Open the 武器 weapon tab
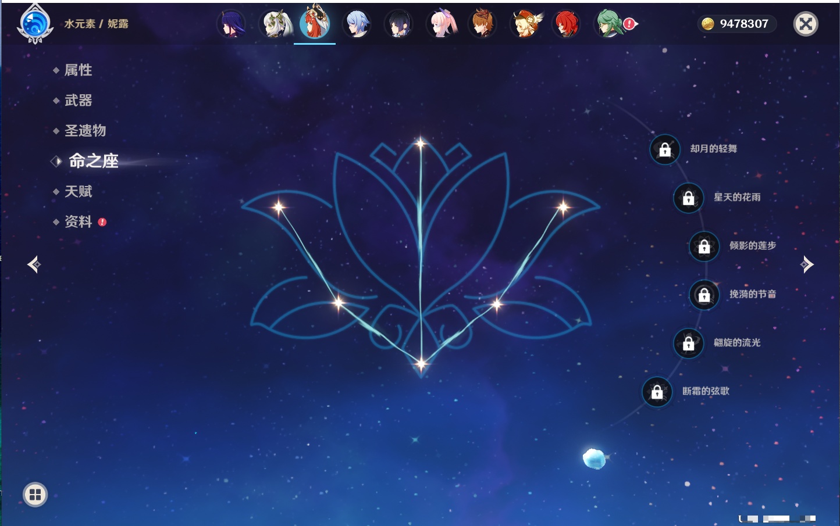The width and height of the screenshot is (840, 526). [78, 101]
